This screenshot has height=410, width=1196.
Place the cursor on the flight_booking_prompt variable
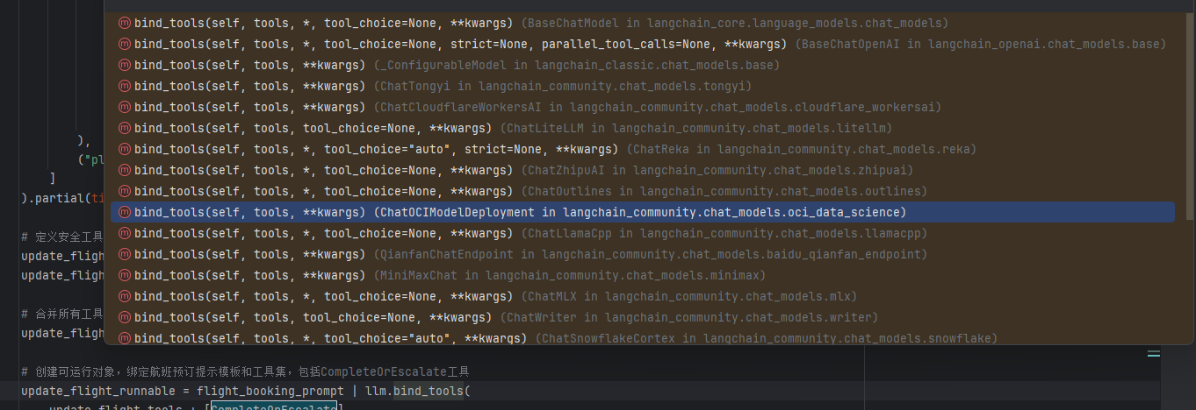pos(270,391)
